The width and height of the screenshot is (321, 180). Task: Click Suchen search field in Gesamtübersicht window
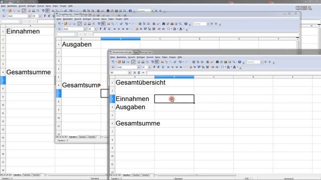click(253, 62)
